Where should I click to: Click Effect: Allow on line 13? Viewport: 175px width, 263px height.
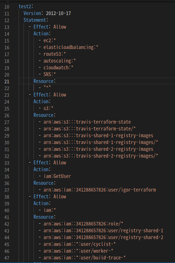50,27
